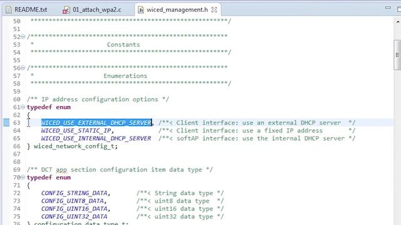Close the wiced_management.h tab
The width and height of the screenshot is (401, 225).
click(214, 10)
